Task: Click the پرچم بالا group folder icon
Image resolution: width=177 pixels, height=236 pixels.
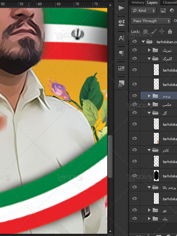Action: point(155,187)
